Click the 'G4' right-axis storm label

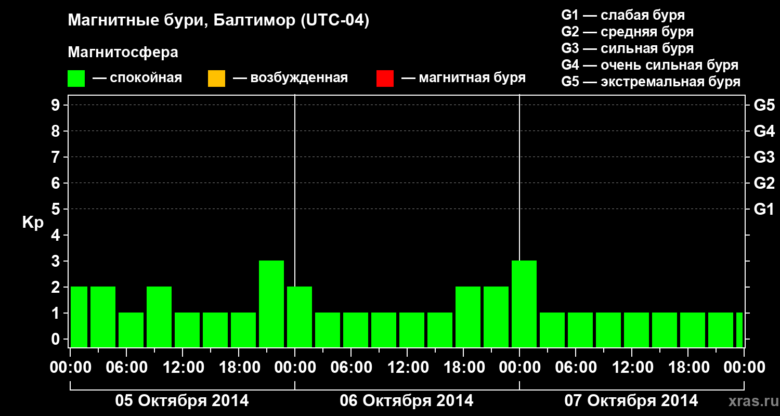point(764,131)
